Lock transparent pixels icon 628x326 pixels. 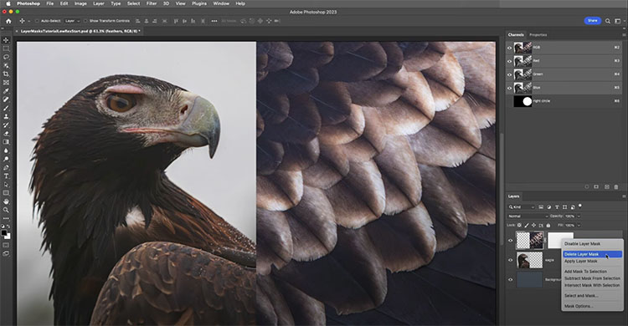(519, 225)
